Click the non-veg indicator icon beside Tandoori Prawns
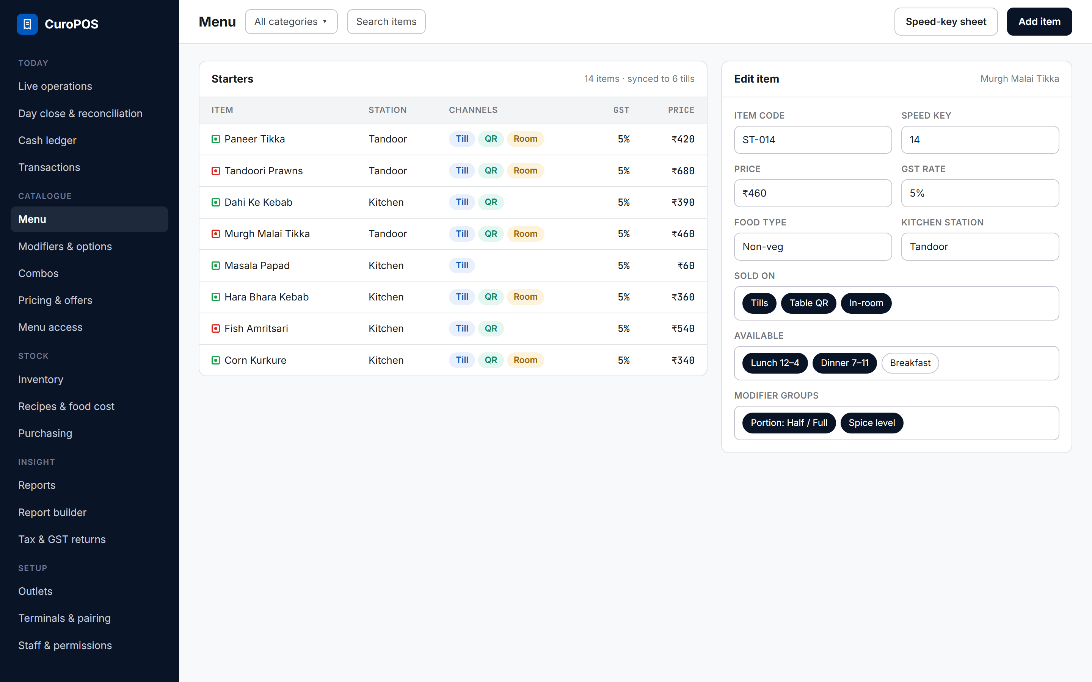This screenshot has height=682, width=1092. (216, 170)
